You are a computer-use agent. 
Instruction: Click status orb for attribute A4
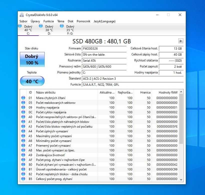[23, 131]
